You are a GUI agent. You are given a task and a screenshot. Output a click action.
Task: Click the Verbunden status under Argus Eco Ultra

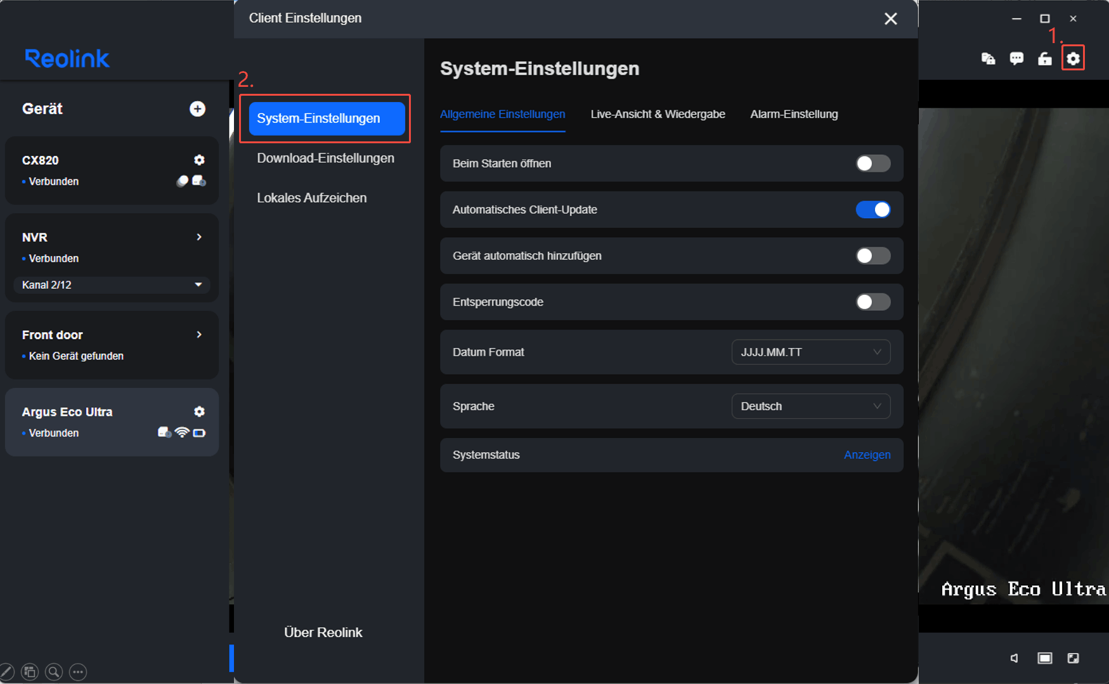point(53,433)
